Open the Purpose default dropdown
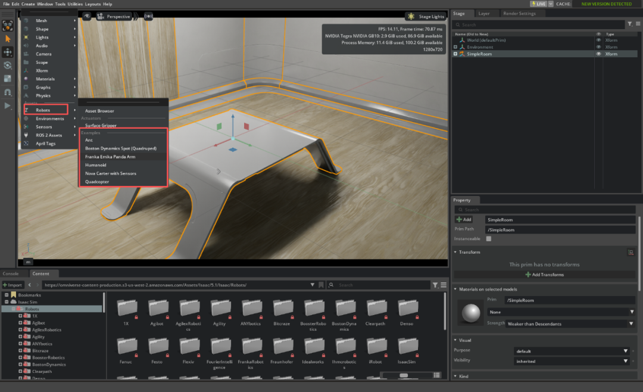Viewport: 643px width, 392px height. [571, 351]
